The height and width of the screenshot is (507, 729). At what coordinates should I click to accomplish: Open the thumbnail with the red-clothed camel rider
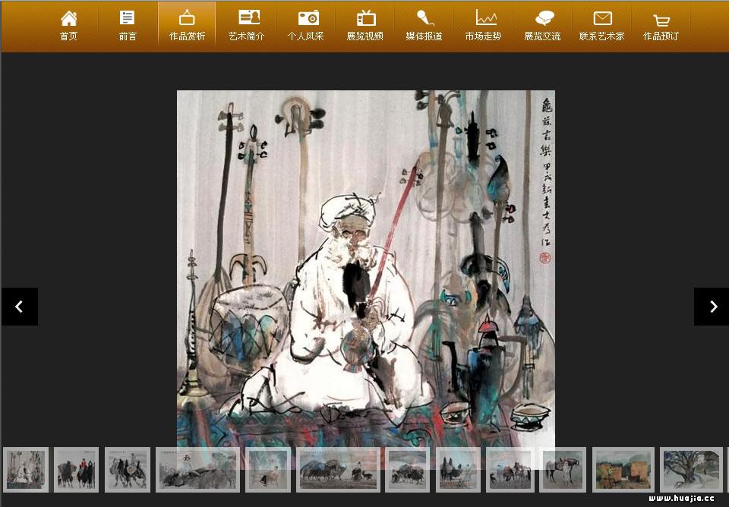click(76, 469)
